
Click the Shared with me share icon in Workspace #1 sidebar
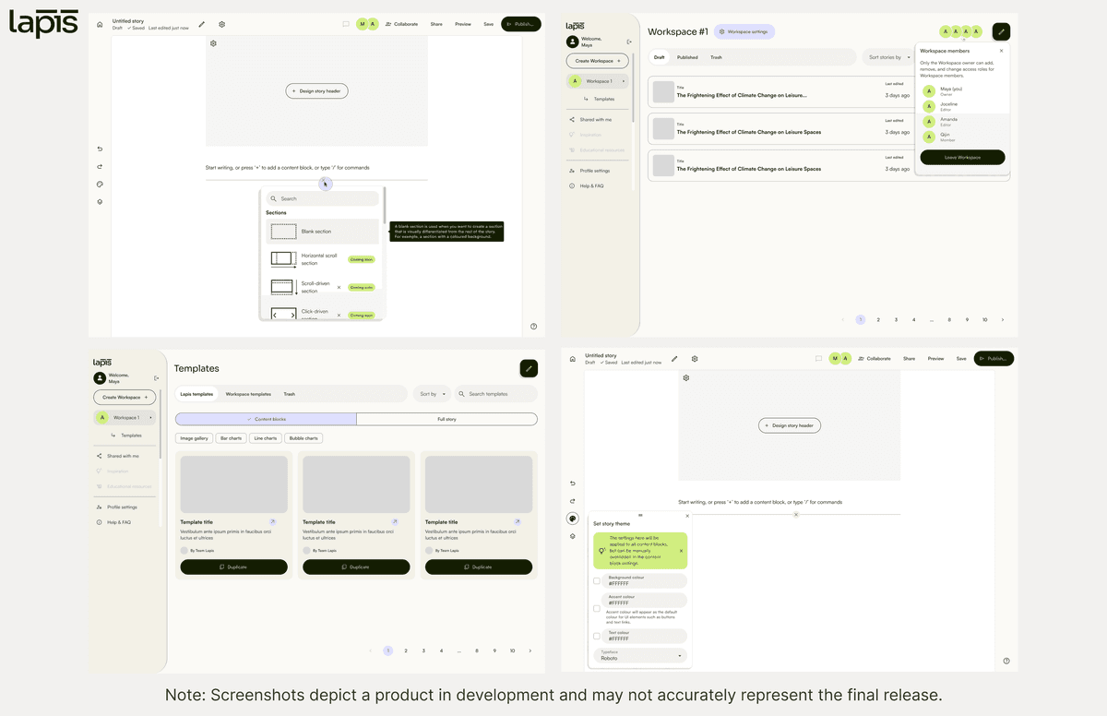click(572, 119)
